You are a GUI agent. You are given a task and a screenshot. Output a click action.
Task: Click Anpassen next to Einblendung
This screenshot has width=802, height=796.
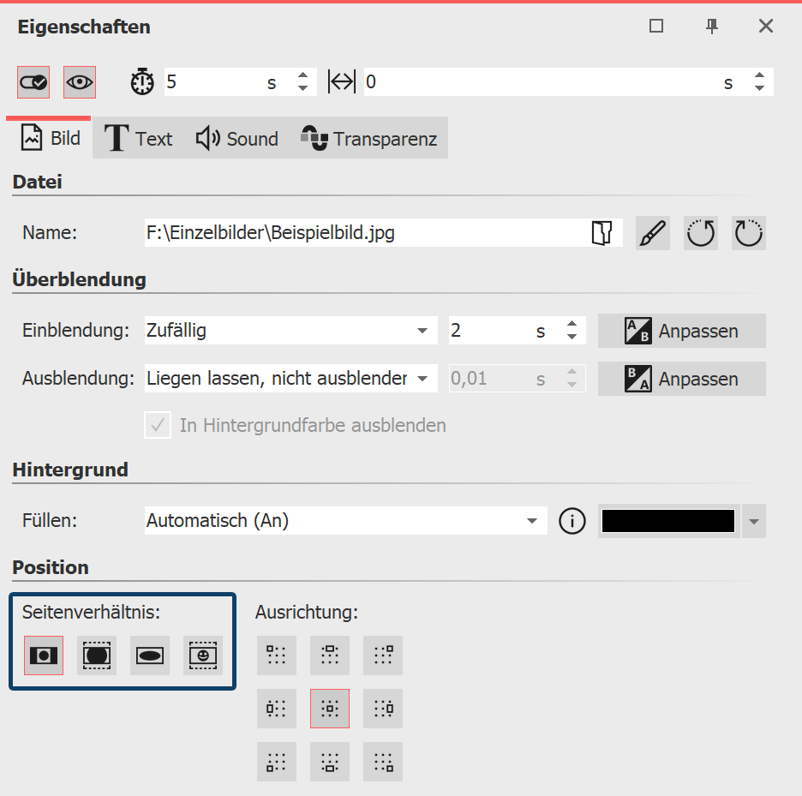(681, 331)
